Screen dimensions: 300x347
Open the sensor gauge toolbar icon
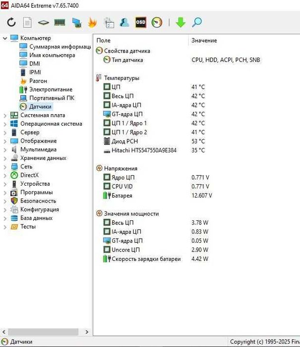[157, 22]
